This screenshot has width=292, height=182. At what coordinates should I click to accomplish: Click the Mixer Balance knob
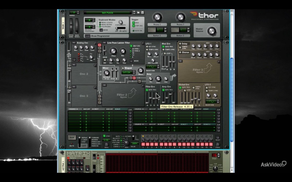click(x=107, y=73)
